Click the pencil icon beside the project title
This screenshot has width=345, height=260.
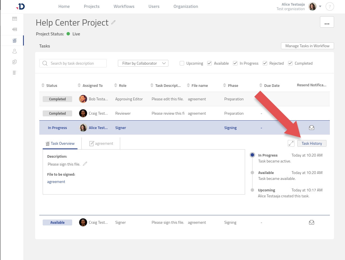point(113,22)
